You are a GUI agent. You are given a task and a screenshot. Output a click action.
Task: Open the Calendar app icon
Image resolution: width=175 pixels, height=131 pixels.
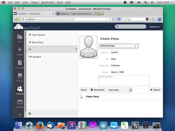click(20, 104)
